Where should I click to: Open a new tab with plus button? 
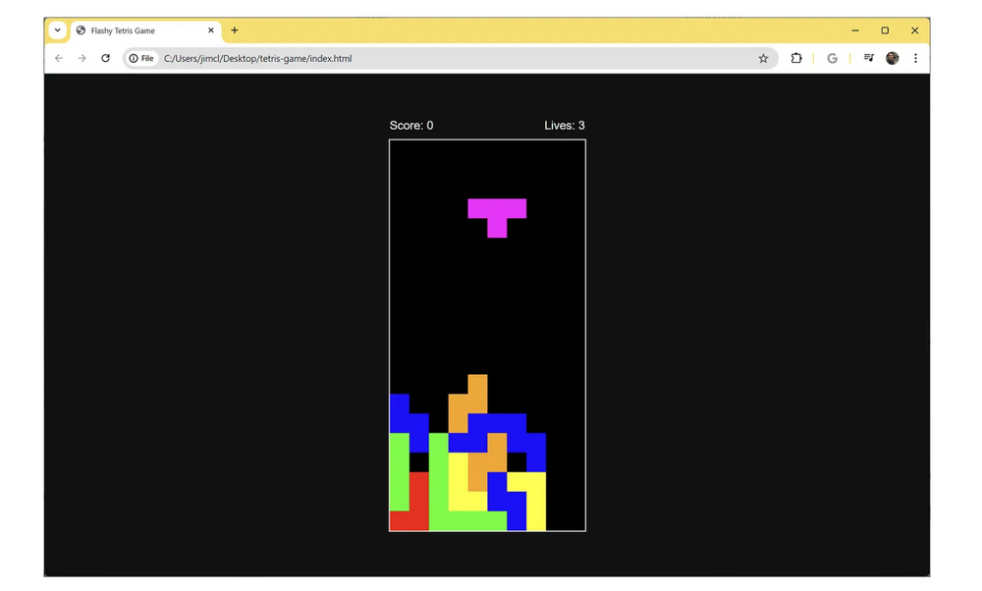235,30
